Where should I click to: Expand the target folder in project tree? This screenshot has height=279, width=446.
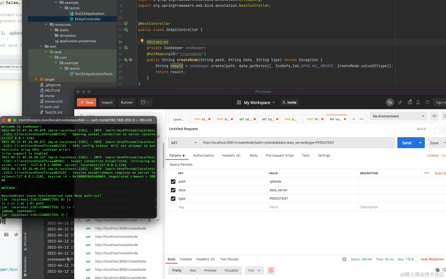36,79
